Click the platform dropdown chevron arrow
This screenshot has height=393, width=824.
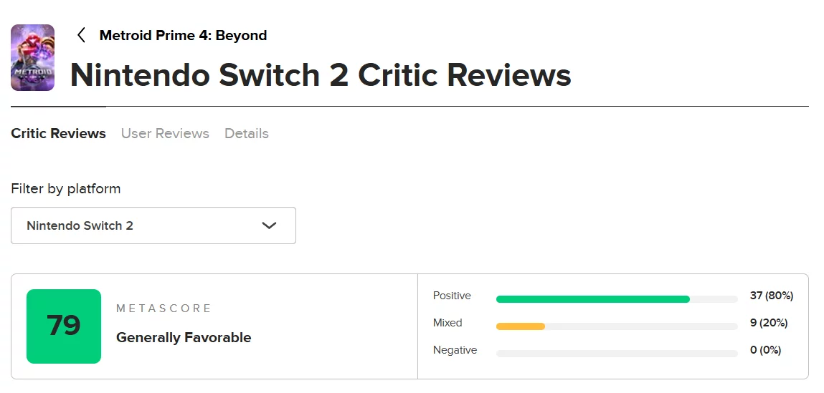click(269, 225)
